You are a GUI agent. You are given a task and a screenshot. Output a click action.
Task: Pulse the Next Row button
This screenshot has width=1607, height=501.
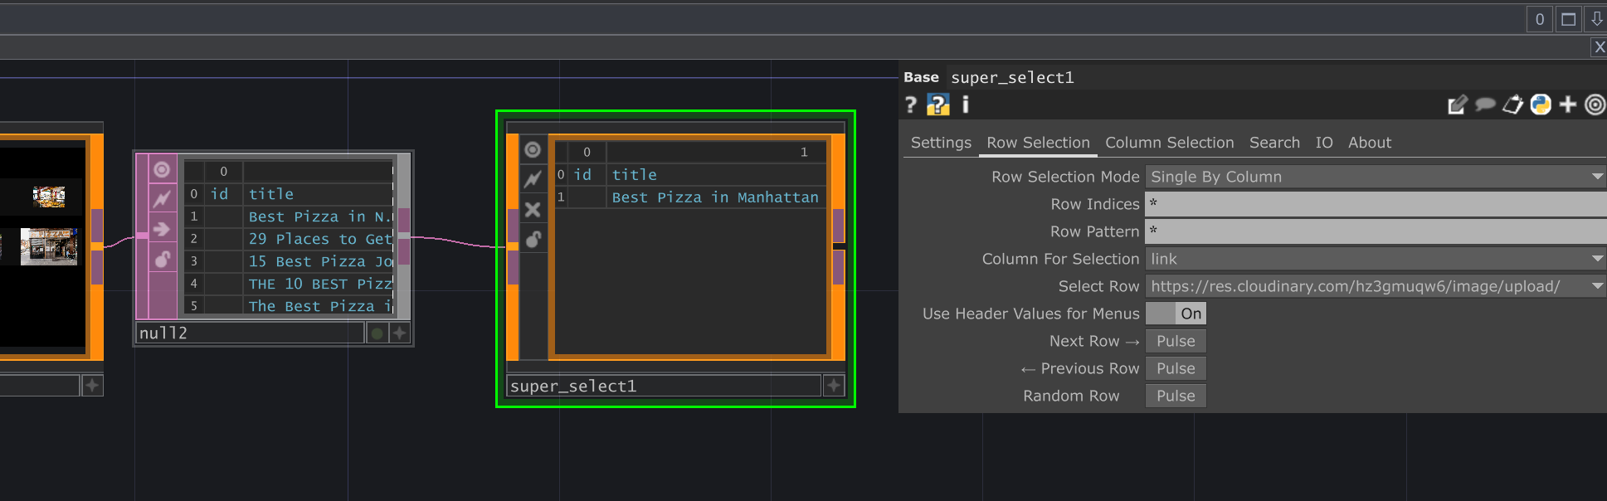pyautogui.click(x=1176, y=341)
